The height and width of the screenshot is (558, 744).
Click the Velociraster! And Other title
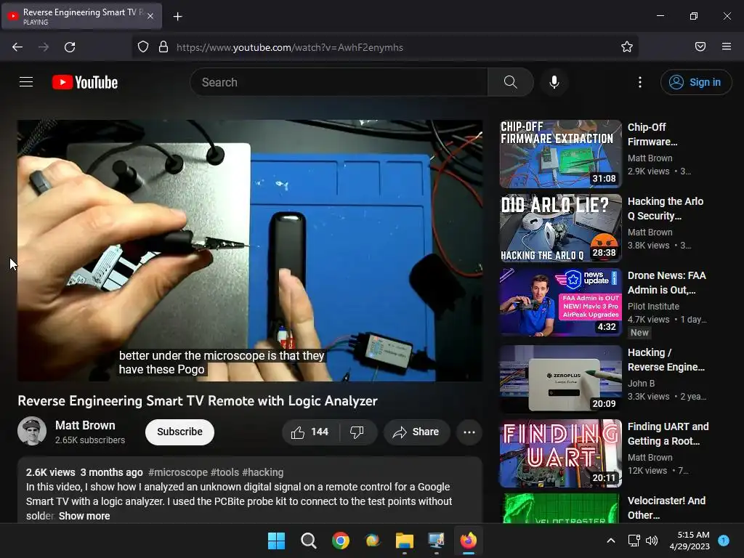pos(667,508)
